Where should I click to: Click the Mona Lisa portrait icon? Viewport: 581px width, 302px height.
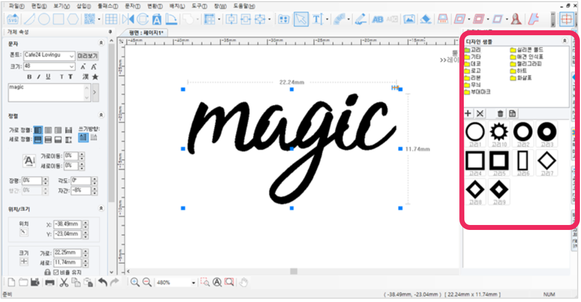516,19
